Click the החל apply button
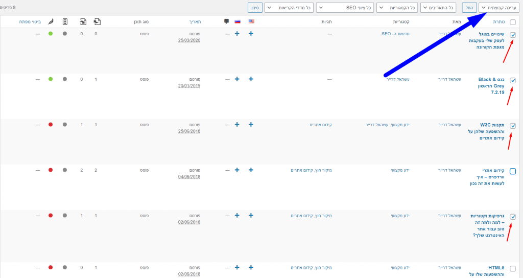The width and height of the screenshot is (523, 278). tap(469, 8)
